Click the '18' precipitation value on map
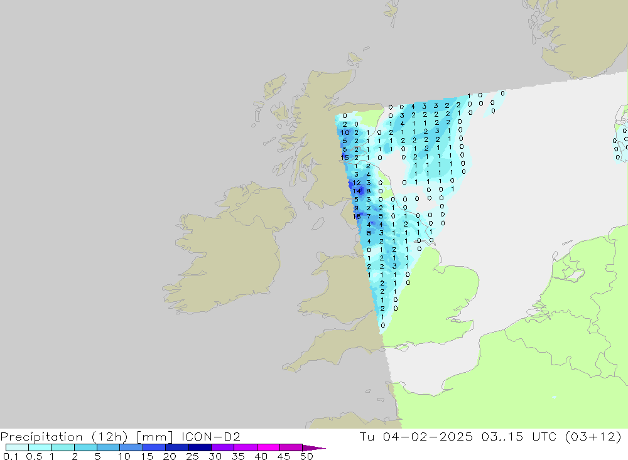The height and width of the screenshot is (460, 628). coord(357,217)
